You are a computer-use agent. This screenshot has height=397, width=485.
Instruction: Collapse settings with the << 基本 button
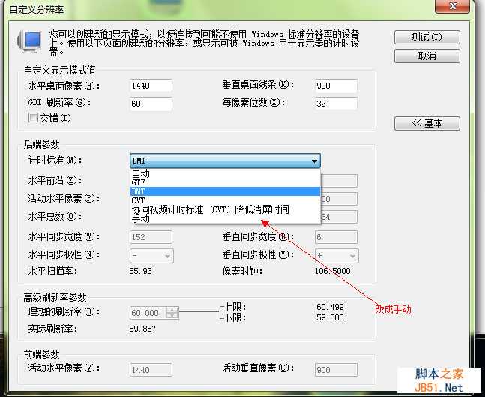tap(427, 123)
